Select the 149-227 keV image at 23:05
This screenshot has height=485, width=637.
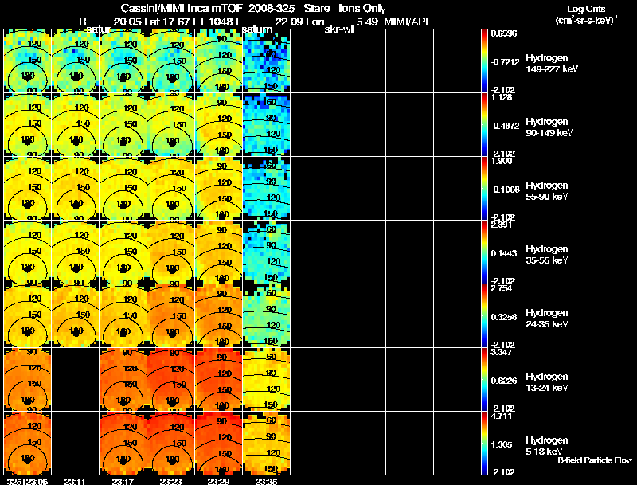click(28, 61)
